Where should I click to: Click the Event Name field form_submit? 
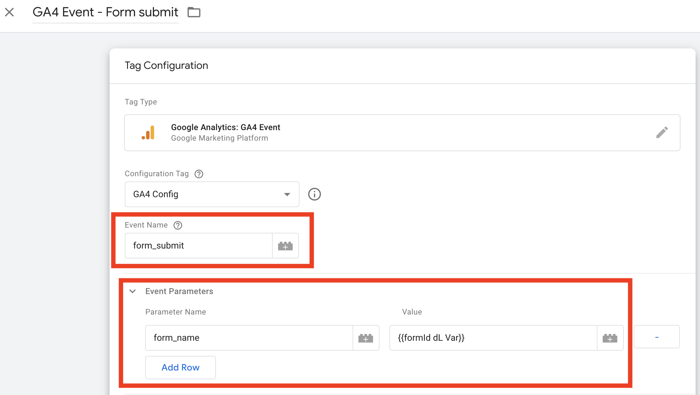[199, 246]
